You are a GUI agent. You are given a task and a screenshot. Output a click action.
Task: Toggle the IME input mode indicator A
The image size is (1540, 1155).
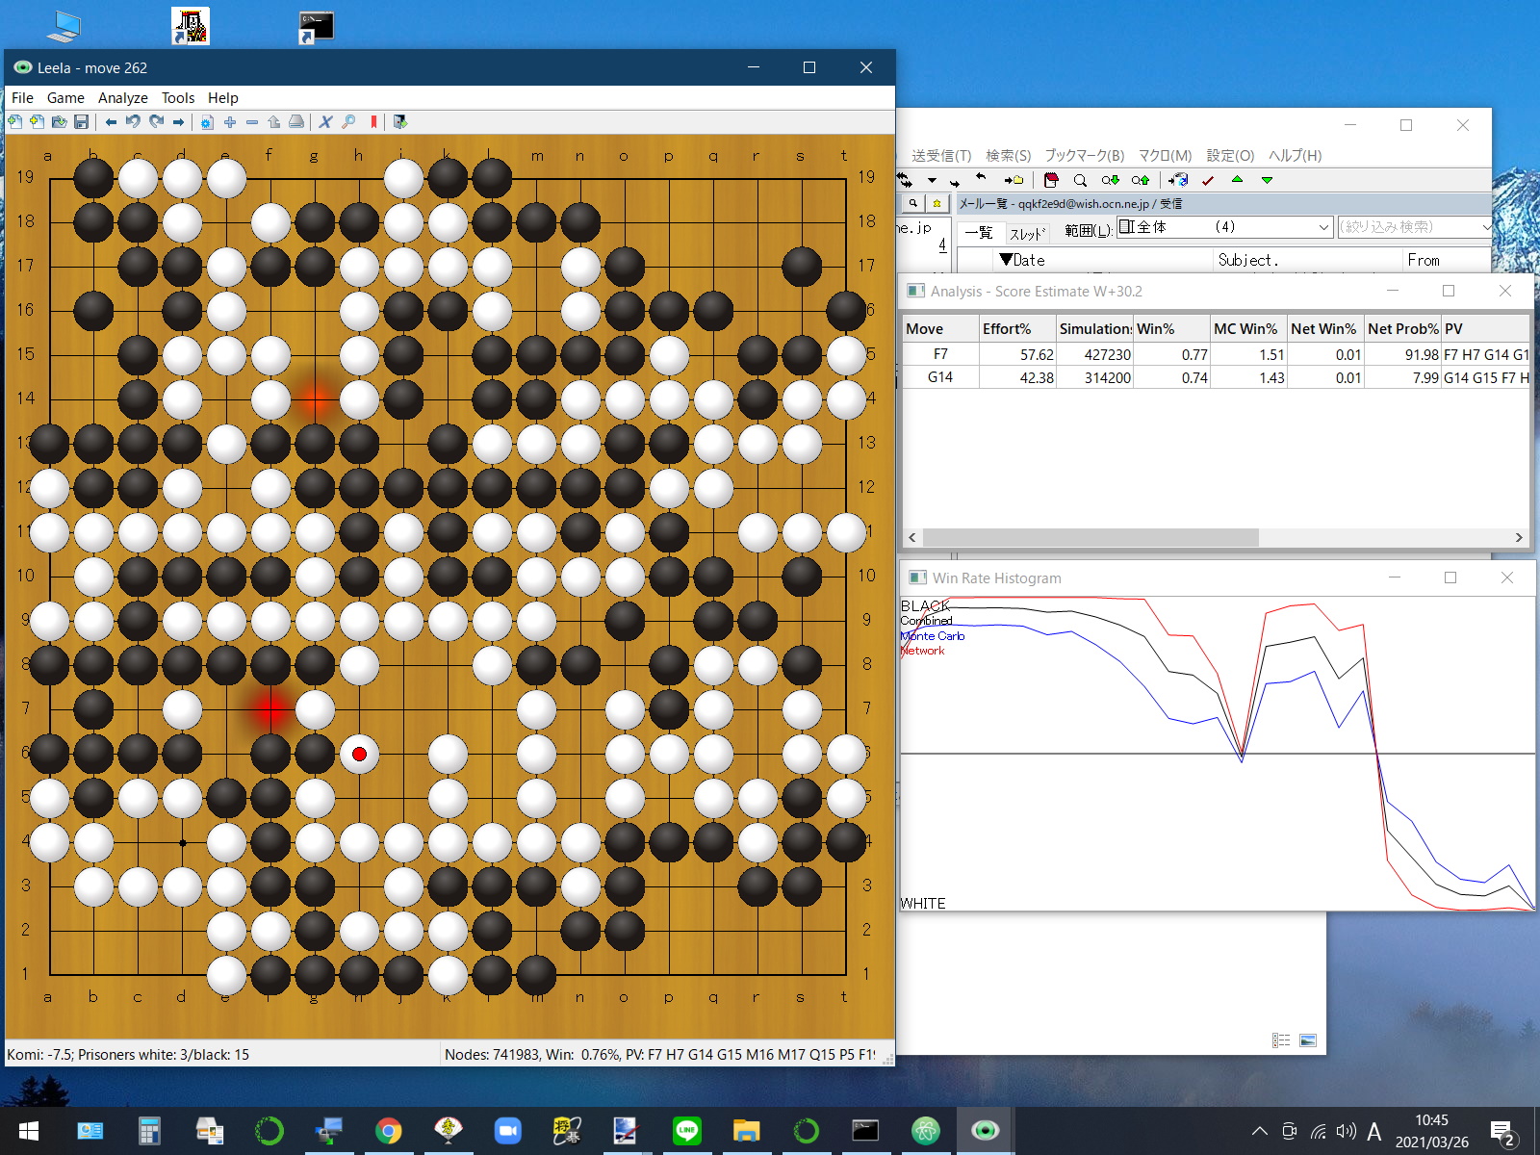1373,1132
